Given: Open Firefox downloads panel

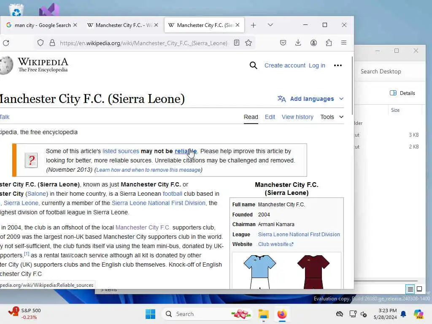Looking at the screenshot, I should pyautogui.click(x=298, y=43).
